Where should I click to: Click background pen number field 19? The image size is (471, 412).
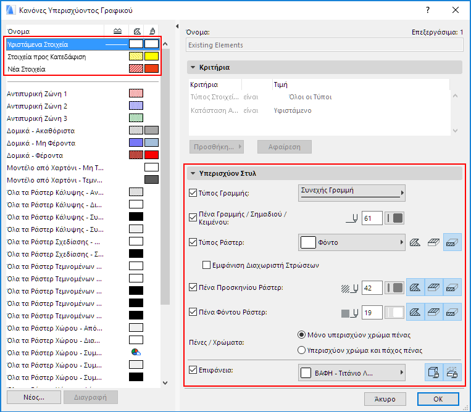coord(372,312)
